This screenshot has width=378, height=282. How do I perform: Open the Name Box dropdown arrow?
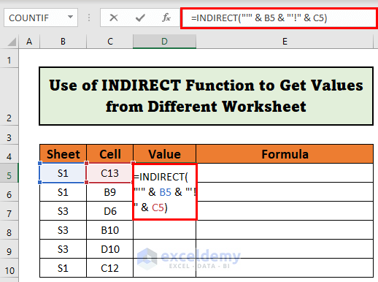coord(70,17)
